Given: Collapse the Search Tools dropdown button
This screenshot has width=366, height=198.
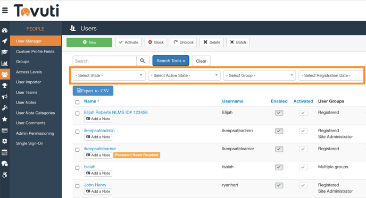Looking at the screenshot, I should (171, 61).
